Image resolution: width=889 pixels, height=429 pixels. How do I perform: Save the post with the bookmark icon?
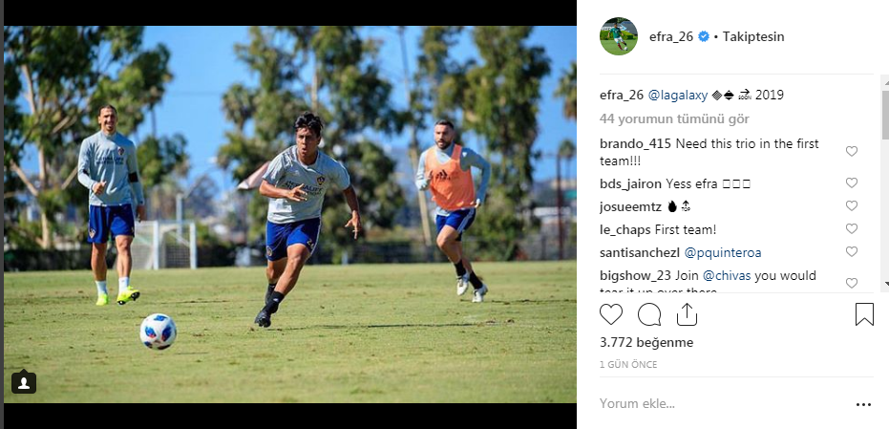864,314
